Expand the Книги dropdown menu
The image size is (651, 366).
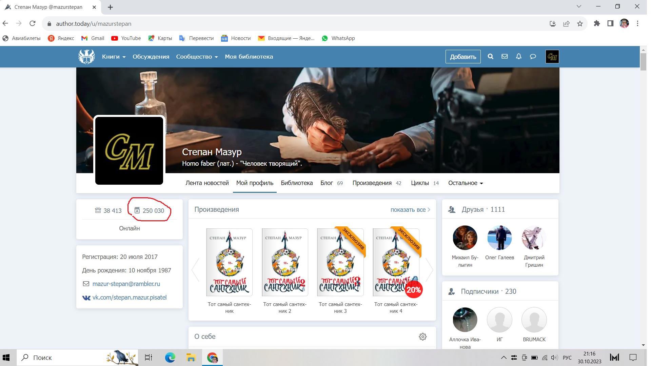pyautogui.click(x=114, y=57)
